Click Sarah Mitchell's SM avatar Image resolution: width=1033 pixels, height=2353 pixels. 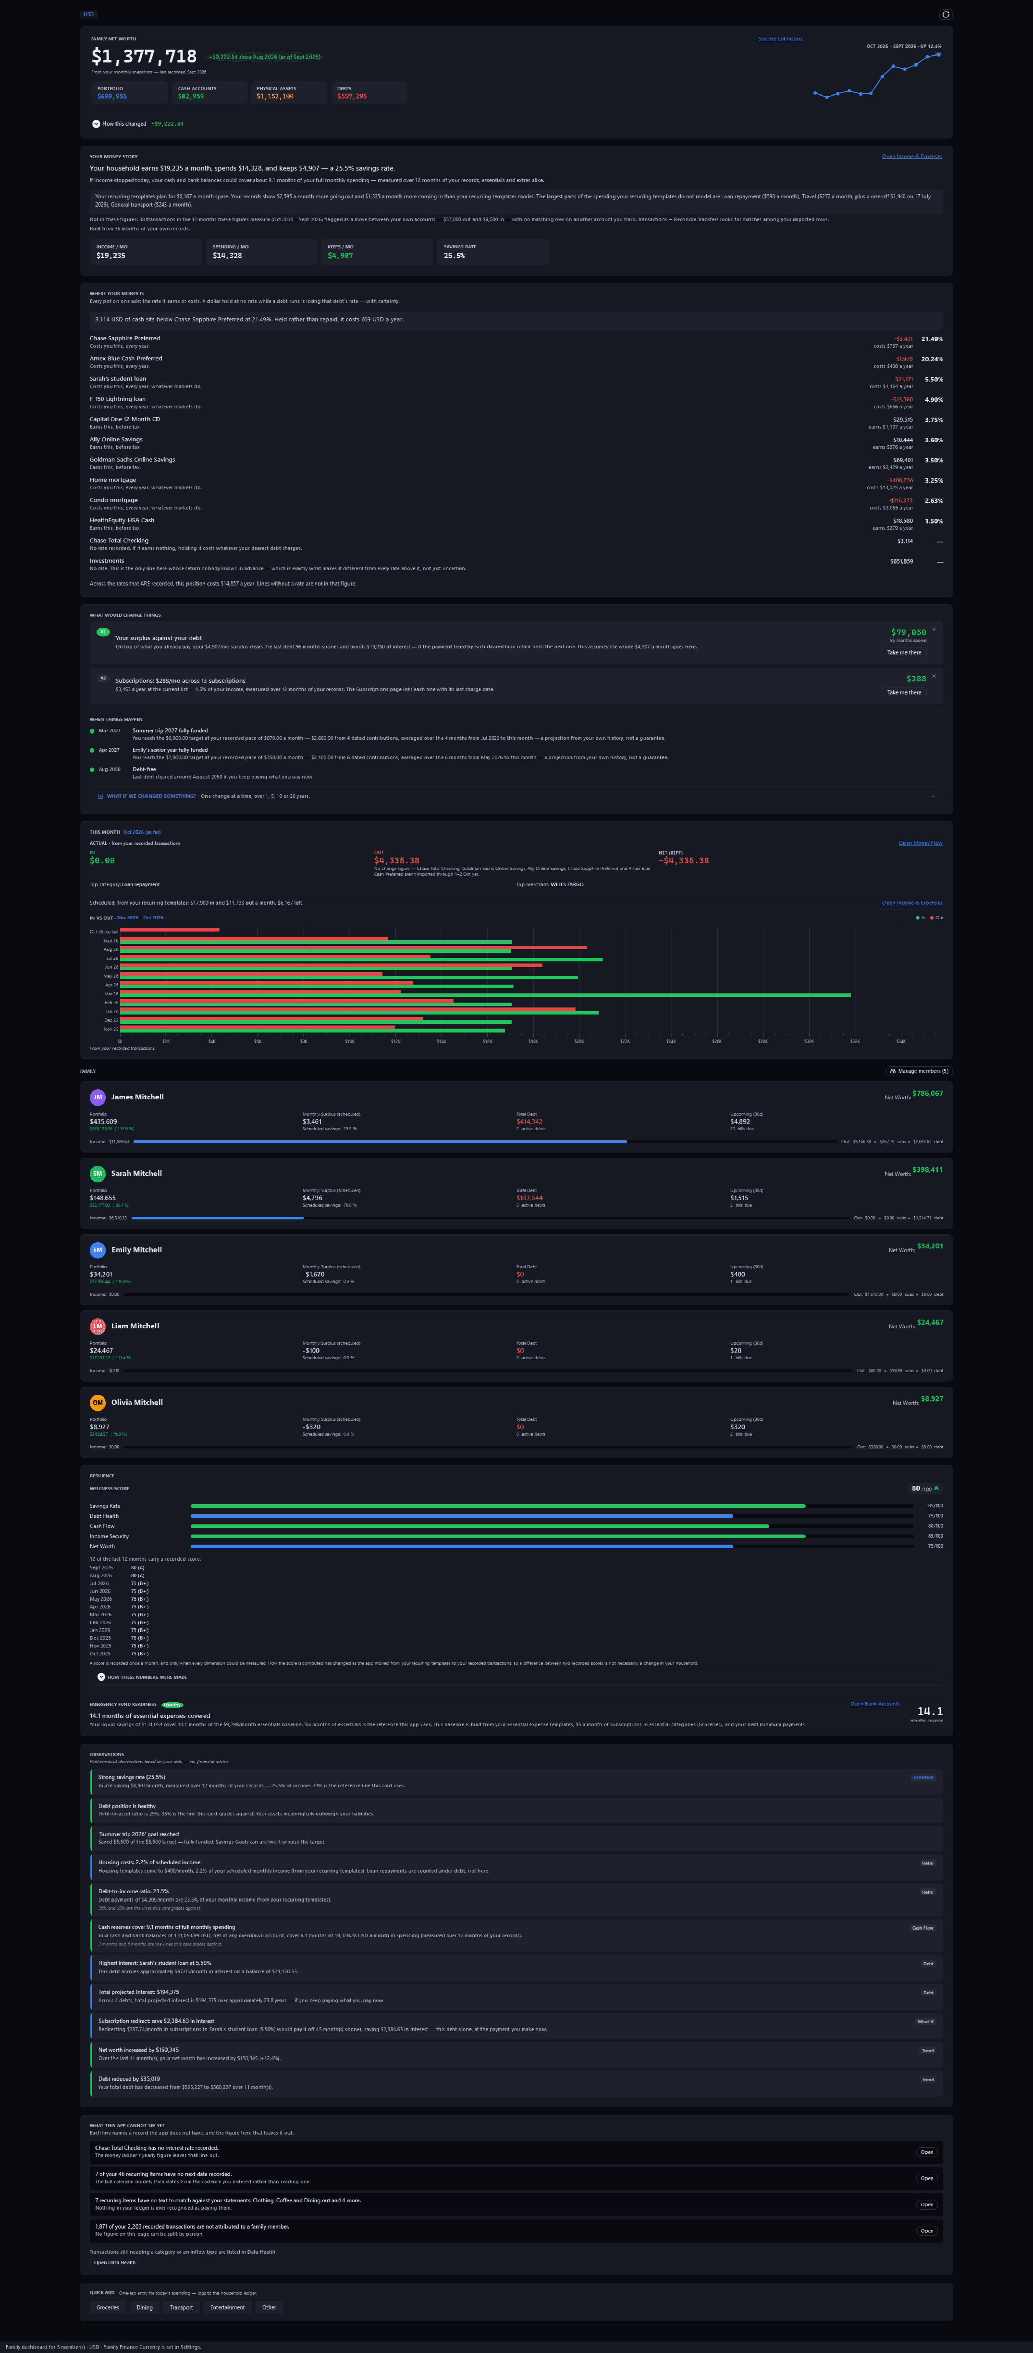(98, 1174)
